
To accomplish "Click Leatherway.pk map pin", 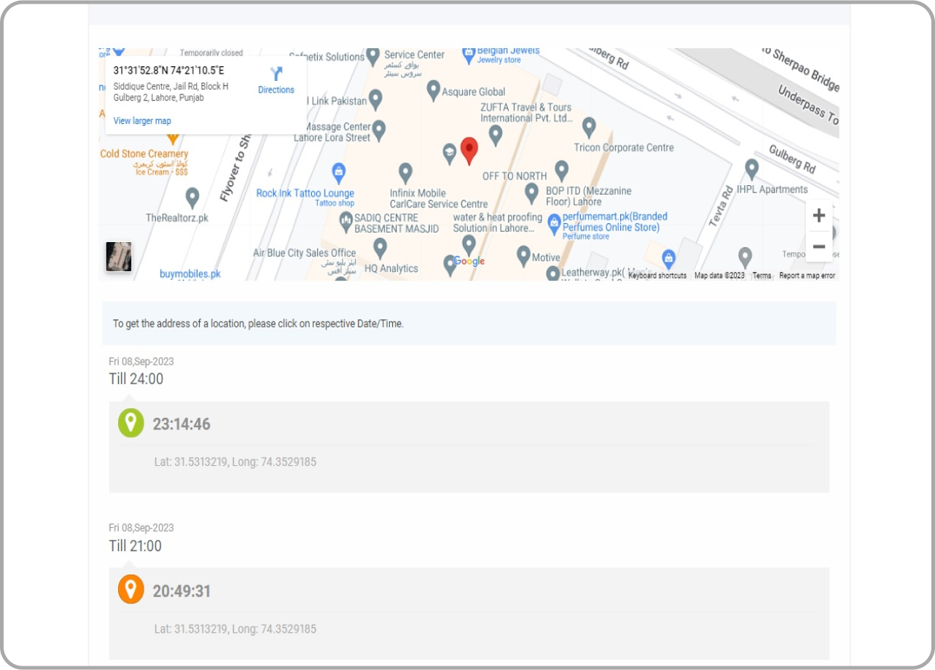I will pyautogui.click(x=553, y=273).
